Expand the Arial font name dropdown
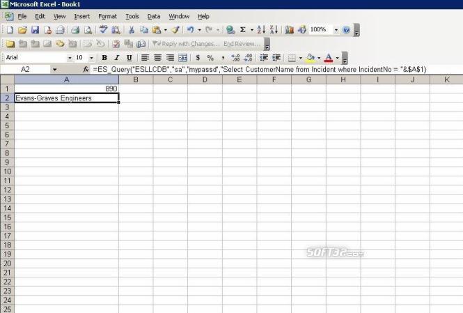This screenshot has width=463, height=313. click(x=70, y=58)
